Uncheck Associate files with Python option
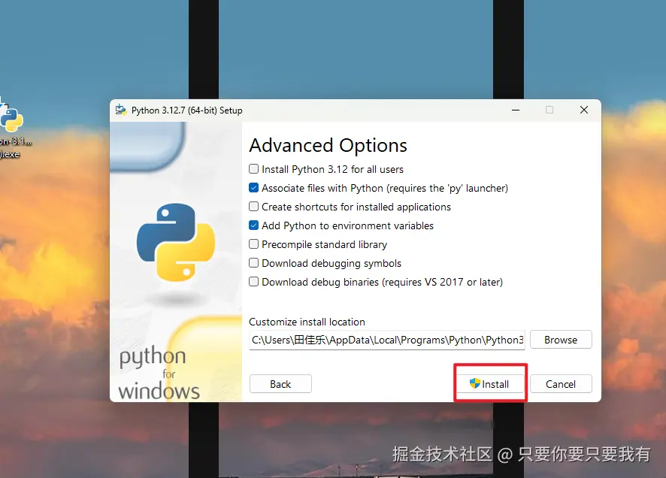 click(253, 188)
